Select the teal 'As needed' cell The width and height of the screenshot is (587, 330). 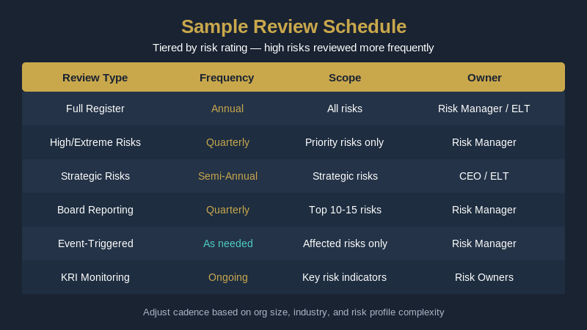[228, 243]
